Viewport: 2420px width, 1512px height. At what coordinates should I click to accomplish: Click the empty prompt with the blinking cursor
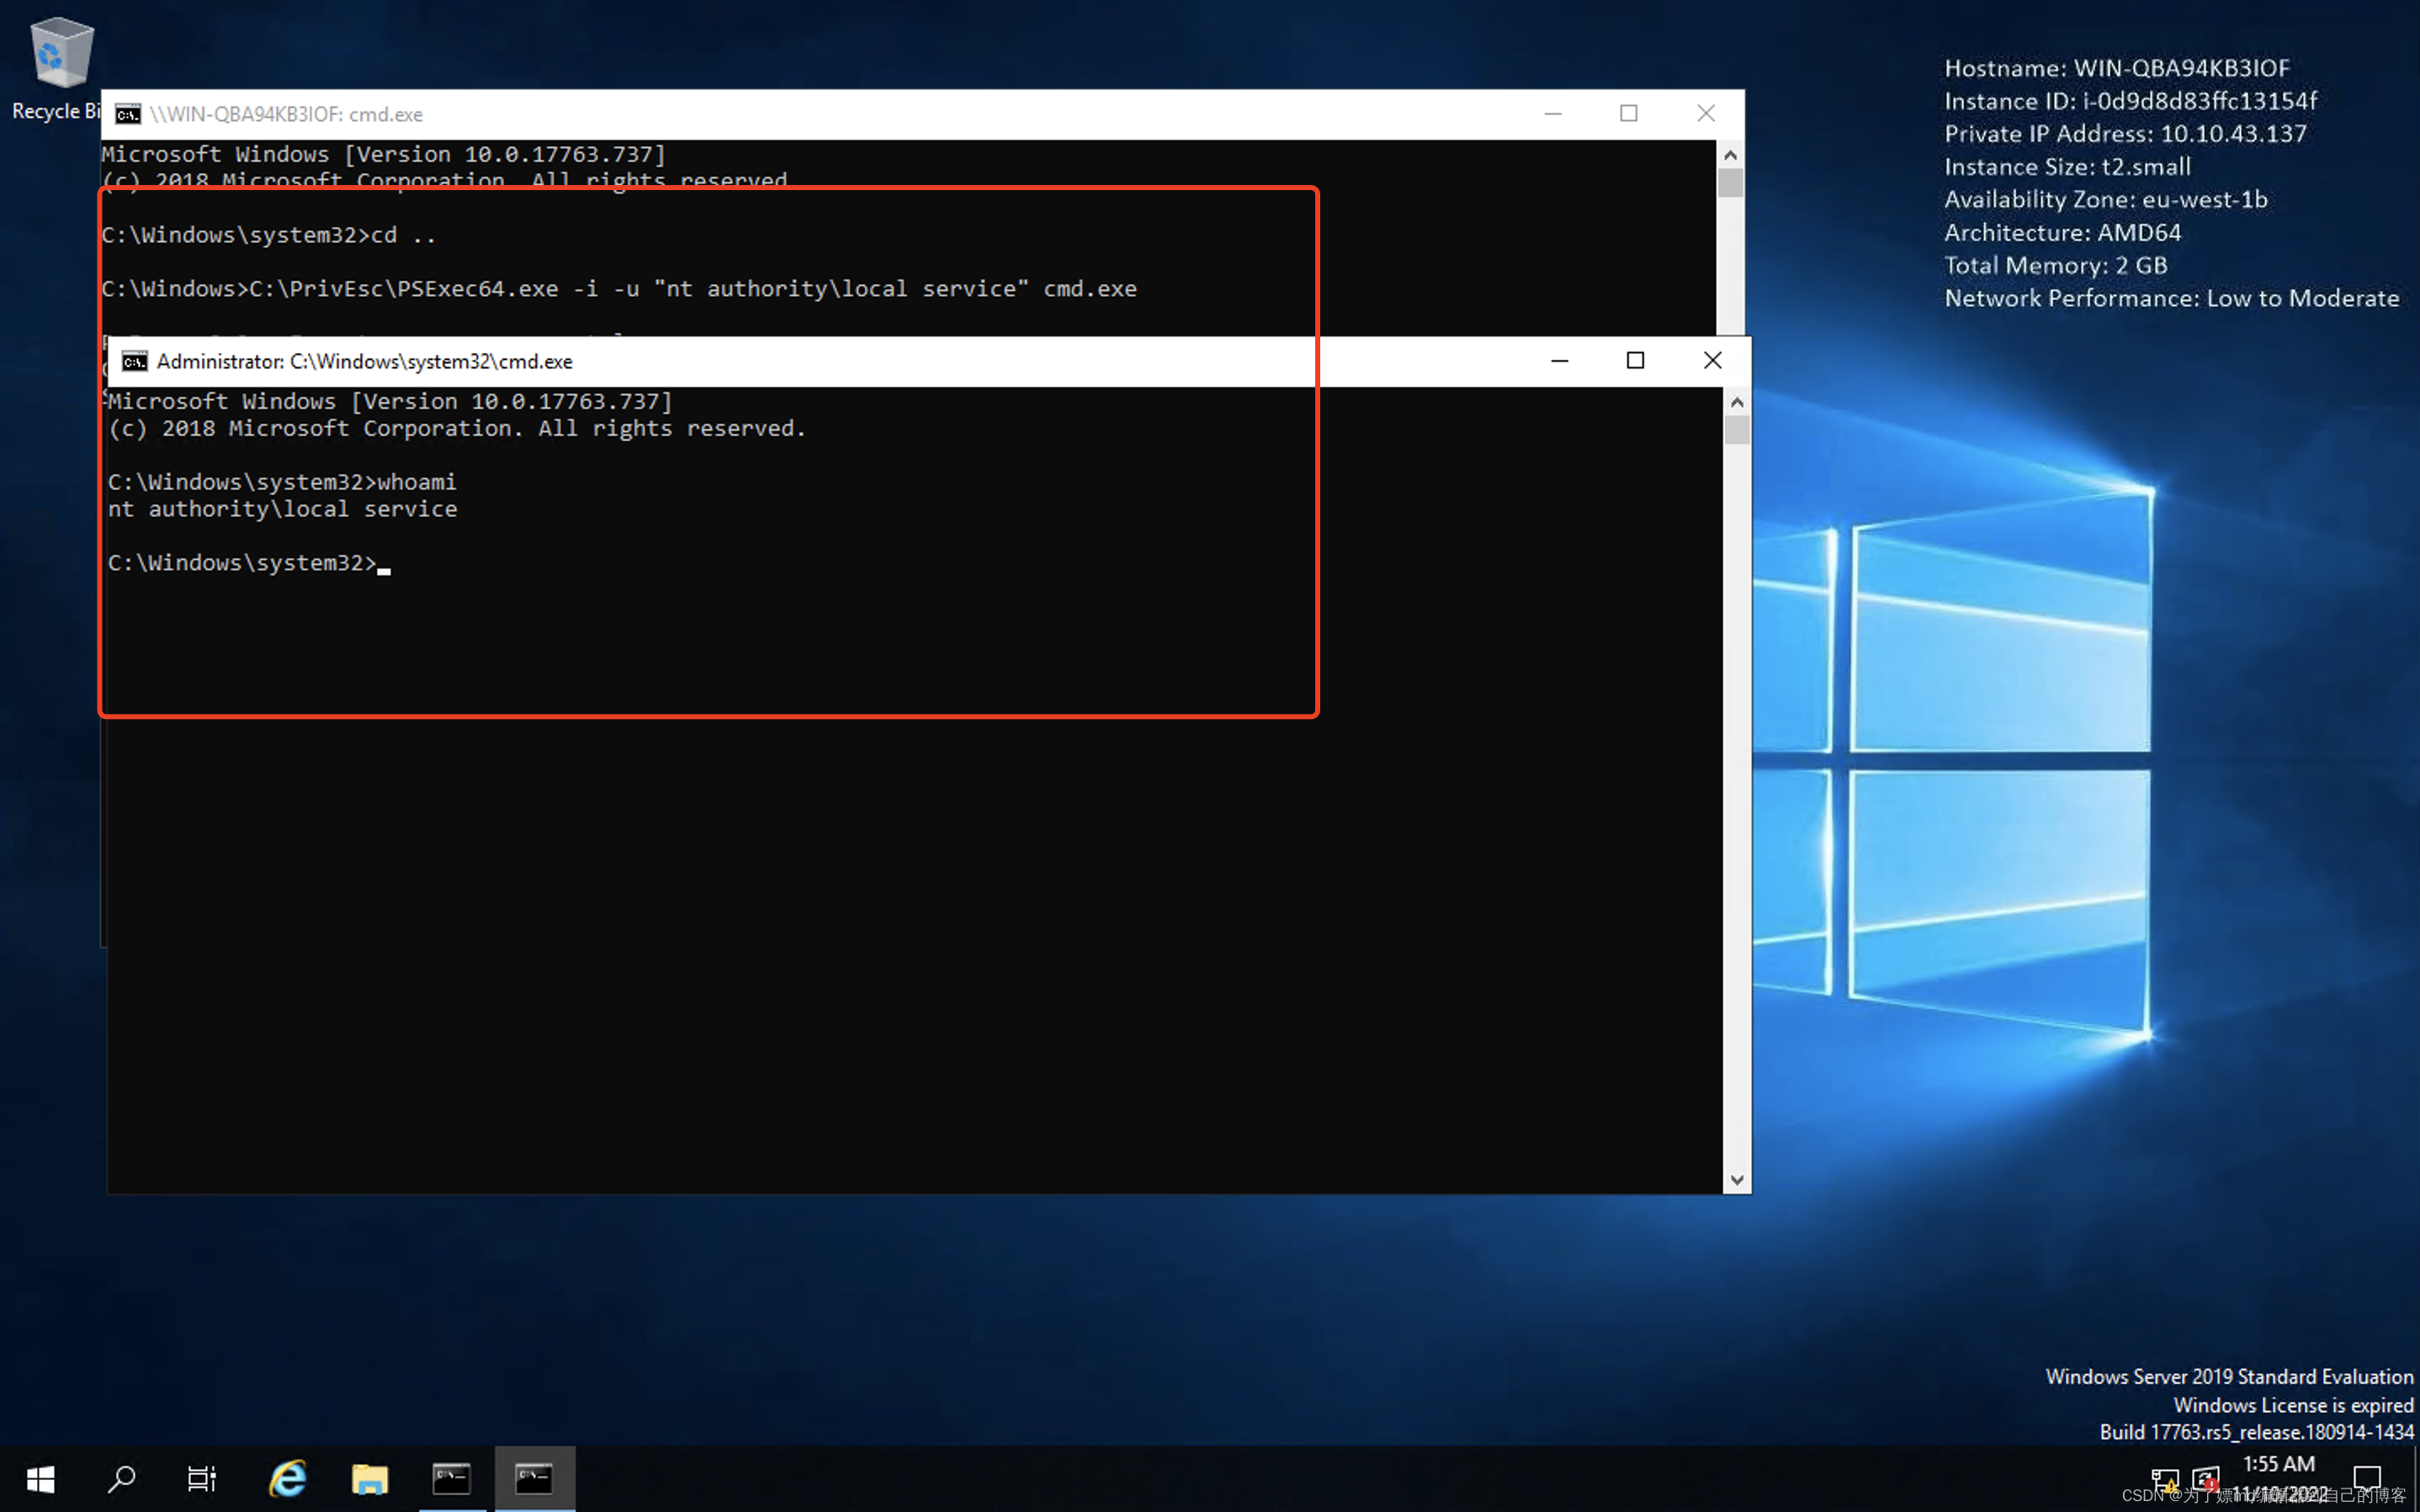[x=248, y=563]
